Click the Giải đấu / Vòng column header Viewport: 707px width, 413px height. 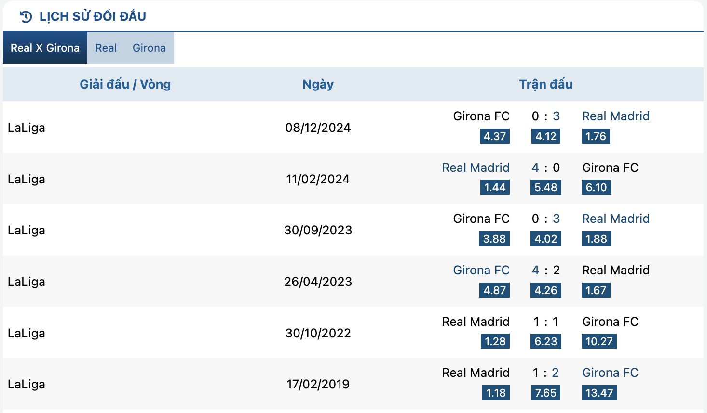(125, 84)
